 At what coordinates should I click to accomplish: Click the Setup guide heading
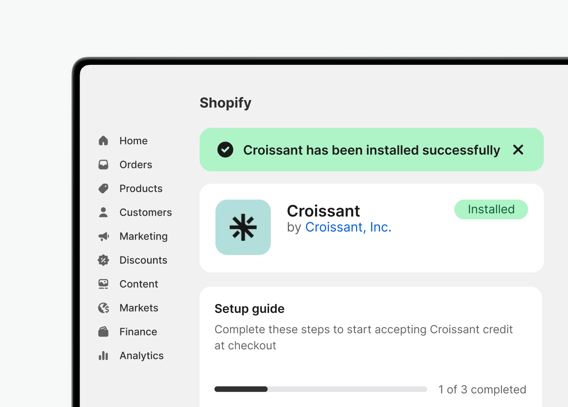[x=249, y=309]
